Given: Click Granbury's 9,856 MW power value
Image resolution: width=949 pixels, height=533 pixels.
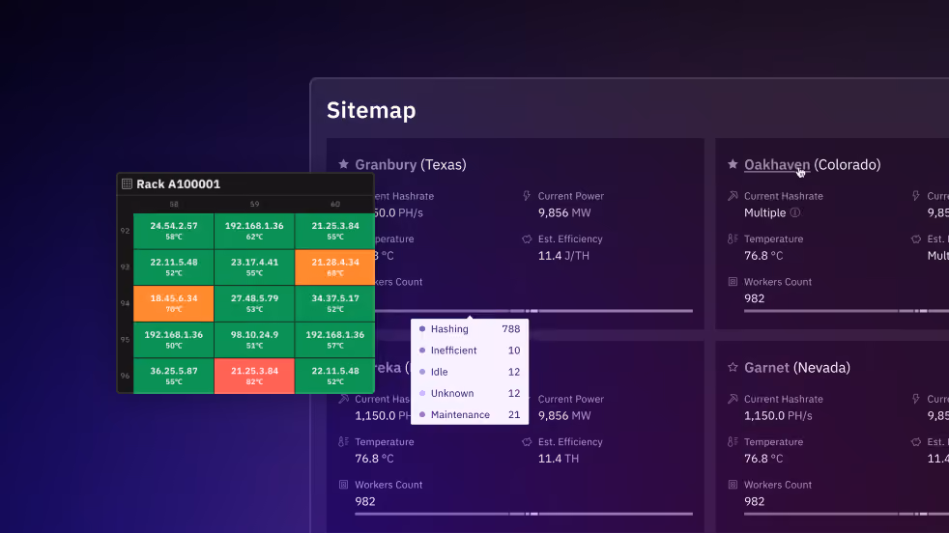Looking at the screenshot, I should pyautogui.click(x=564, y=213).
